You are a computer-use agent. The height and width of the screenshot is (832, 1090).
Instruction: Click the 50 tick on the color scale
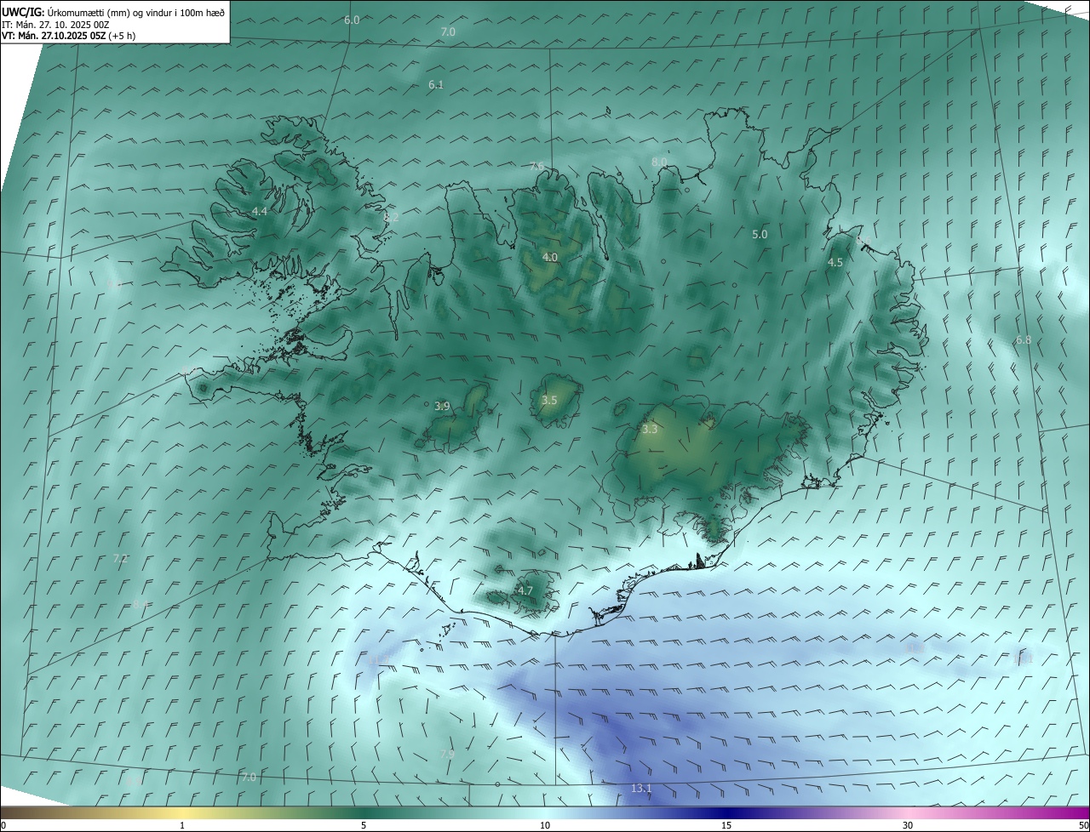click(x=1083, y=825)
